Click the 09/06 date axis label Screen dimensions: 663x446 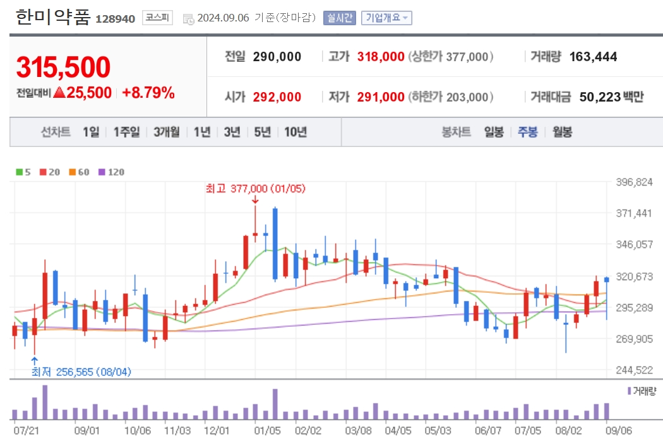coord(619,430)
